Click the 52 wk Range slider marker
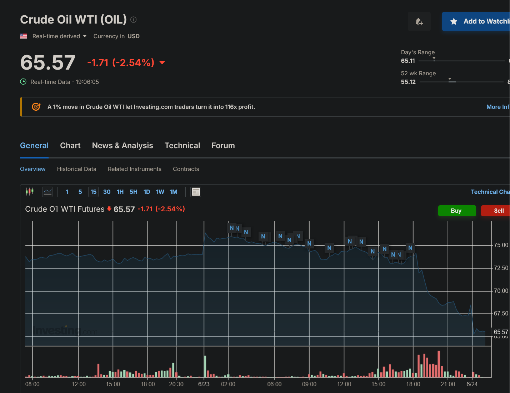510x393 pixels. pos(450,79)
